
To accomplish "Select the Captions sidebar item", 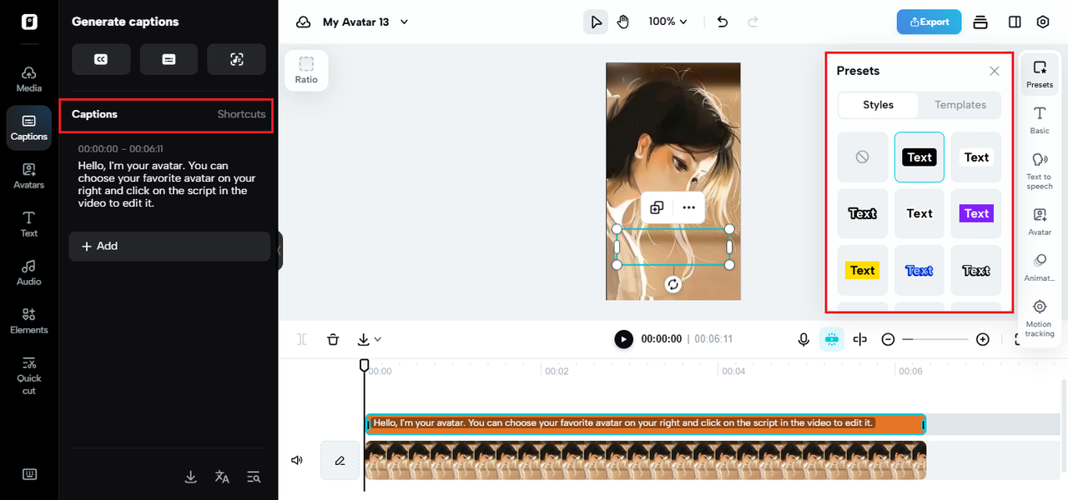I will pos(29,127).
